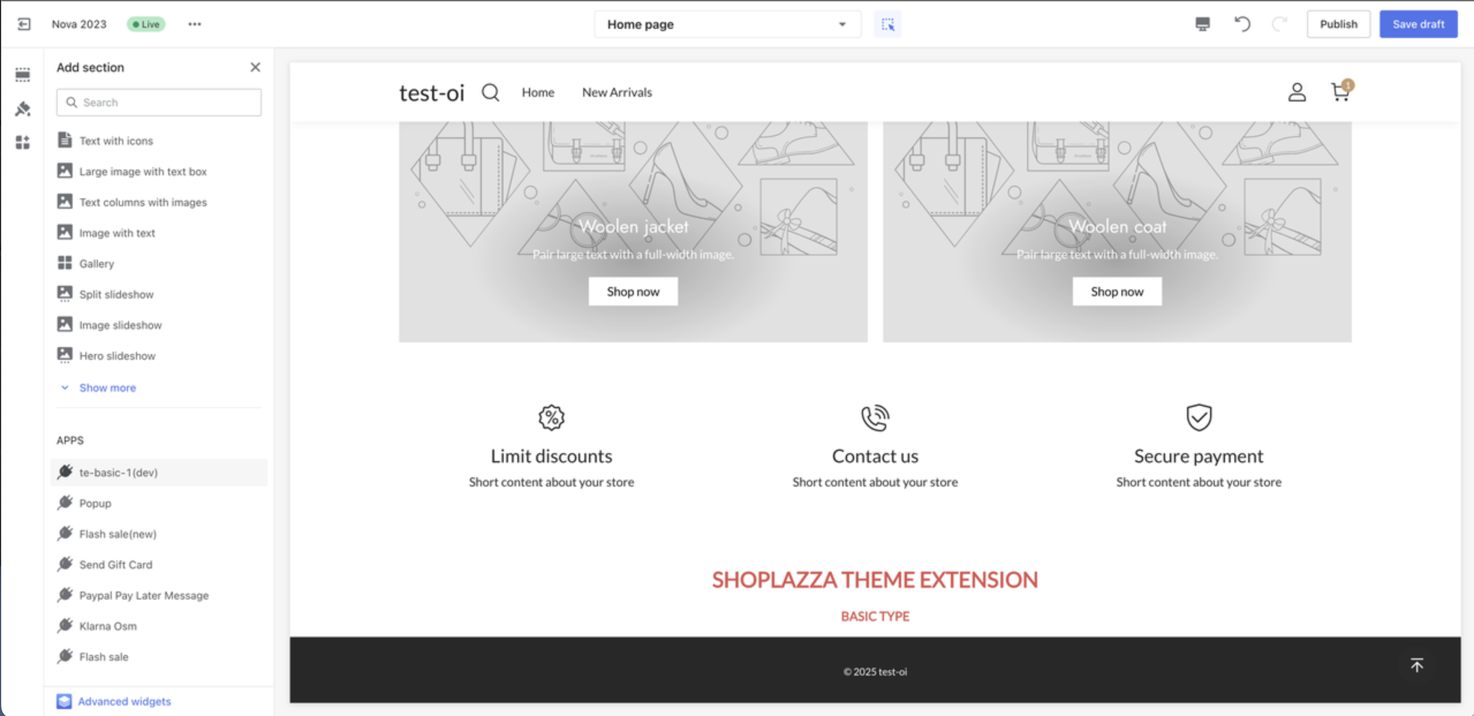The width and height of the screenshot is (1474, 716).
Task: Open the apps grid icon in the sidebar
Action: pos(22,142)
